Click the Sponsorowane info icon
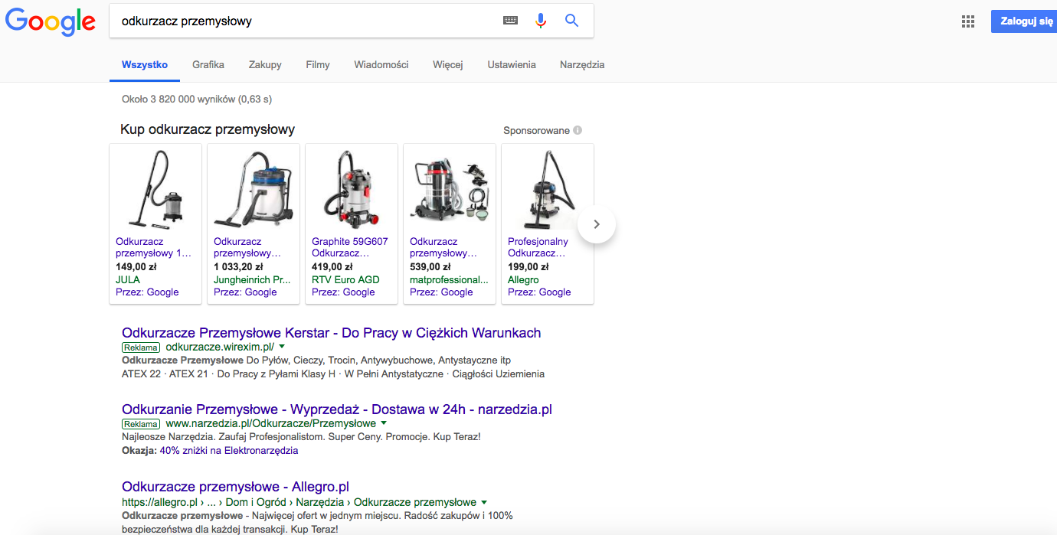The width and height of the screenshot is (1057, 535). (578, 130)
